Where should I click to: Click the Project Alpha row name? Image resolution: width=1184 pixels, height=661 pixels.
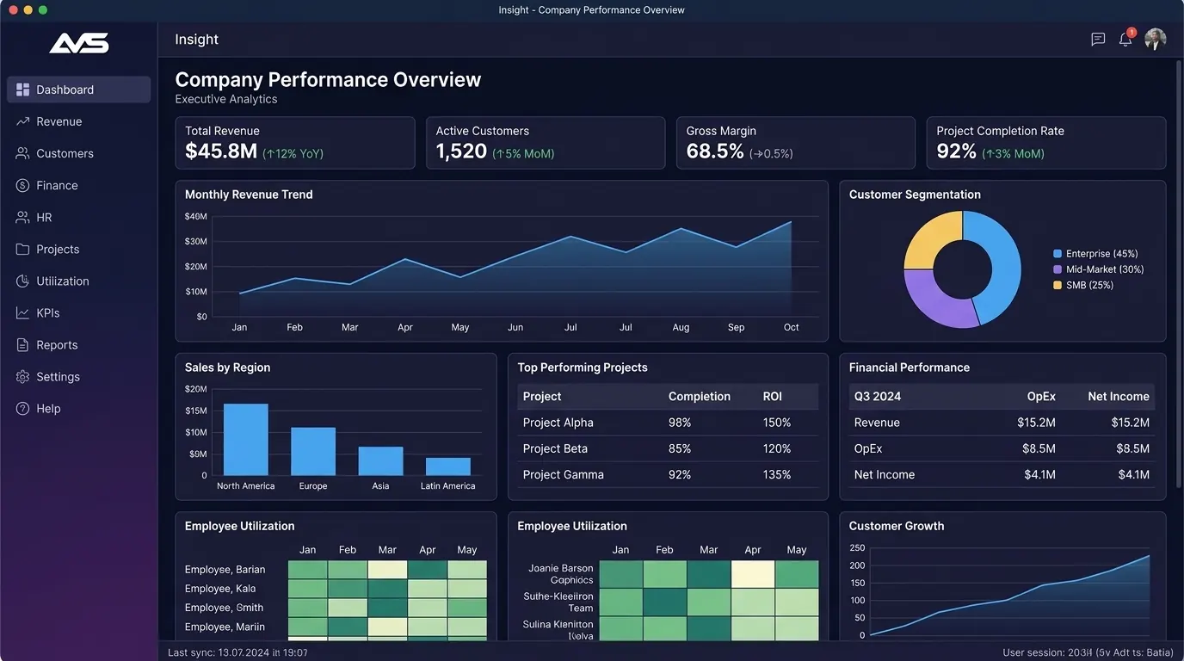pyautogui.click(x=558, y=423)
